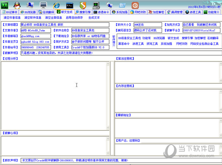Focus the 软件大小 field
Screen dimensions: 222x165
click(x=148, y=25)
